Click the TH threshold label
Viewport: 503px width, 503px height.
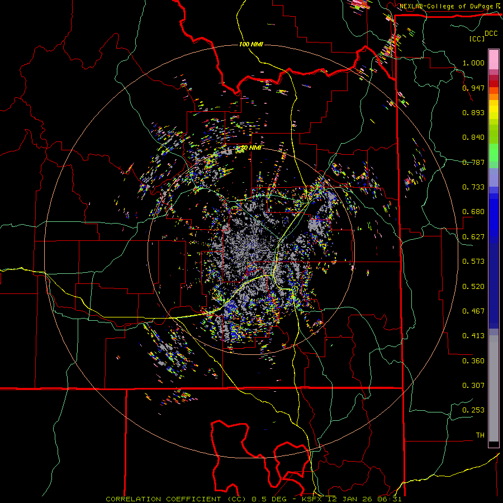pos(480,435)
